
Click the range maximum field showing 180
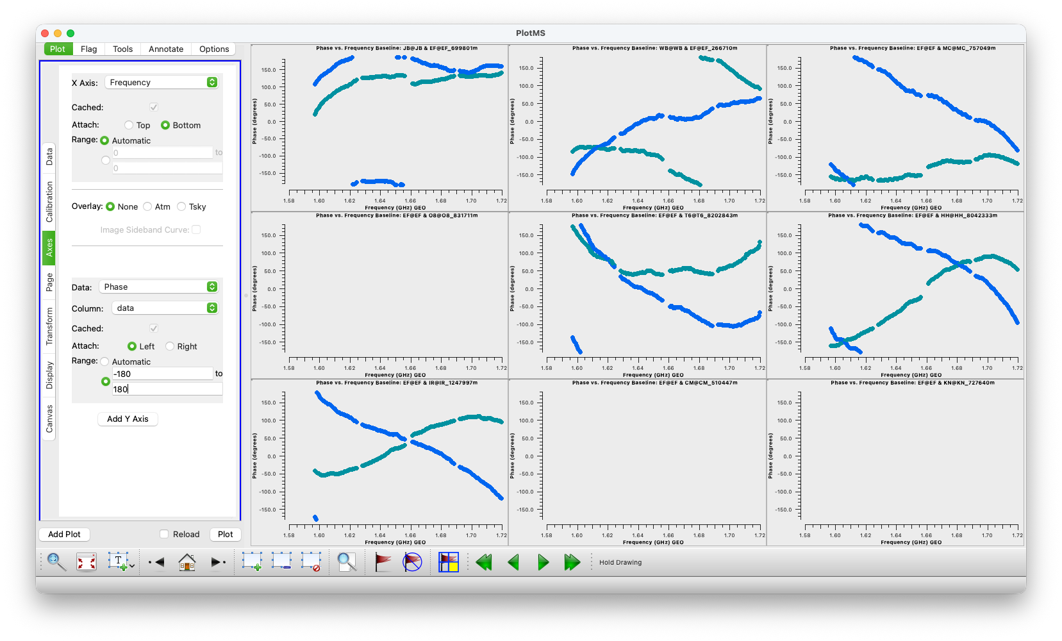pos(167,389)
